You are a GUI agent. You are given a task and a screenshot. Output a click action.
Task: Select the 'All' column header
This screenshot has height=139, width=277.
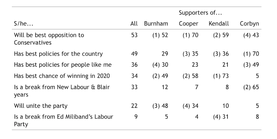[x=134, y=24]
